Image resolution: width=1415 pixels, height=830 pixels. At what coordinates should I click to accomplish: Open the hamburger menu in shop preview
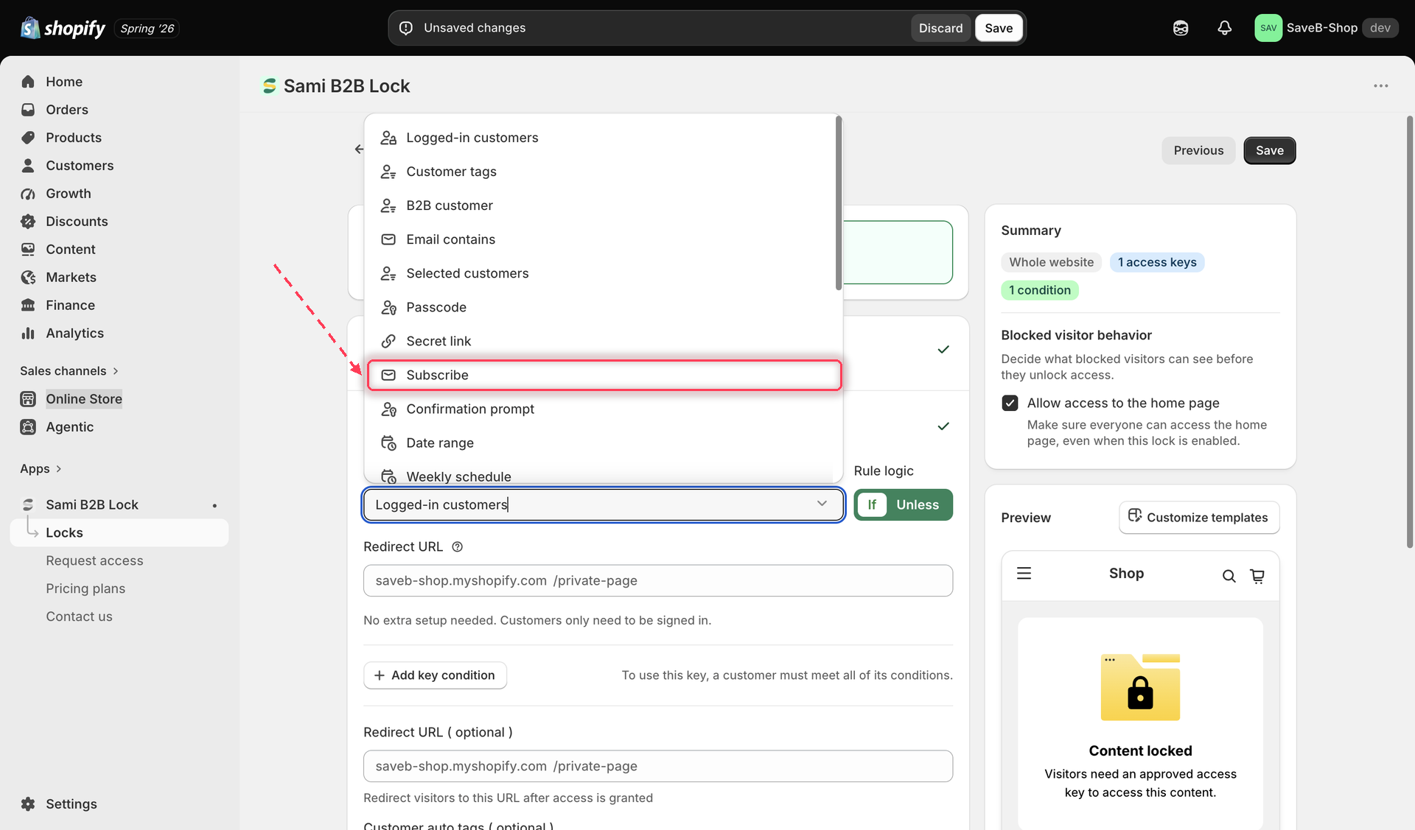point(1024,573)
